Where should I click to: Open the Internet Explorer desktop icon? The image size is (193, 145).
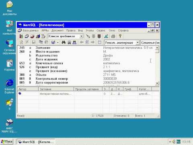pyautogui.click(x=9, y=86)
